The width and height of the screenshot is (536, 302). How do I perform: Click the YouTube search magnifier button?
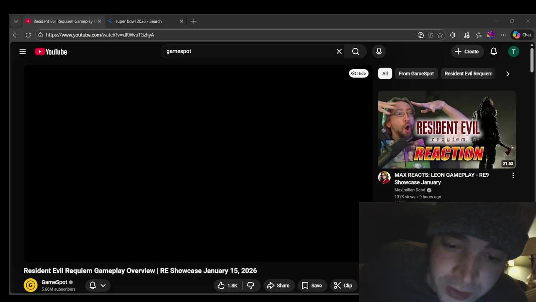[356, 52]
